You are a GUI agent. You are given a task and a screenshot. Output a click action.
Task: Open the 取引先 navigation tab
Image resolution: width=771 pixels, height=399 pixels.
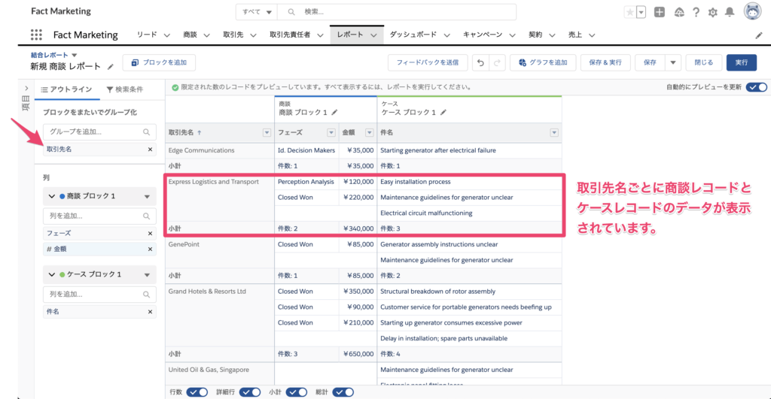point(233,35)
